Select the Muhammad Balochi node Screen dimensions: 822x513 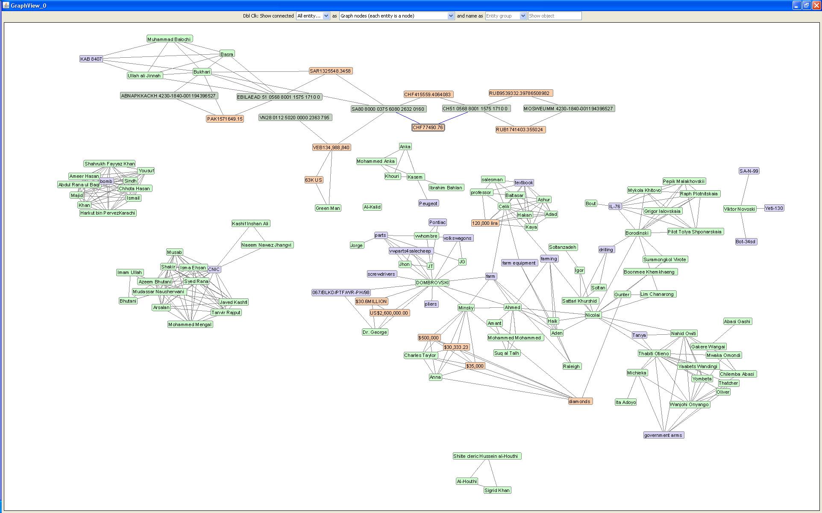coord(169,39)
